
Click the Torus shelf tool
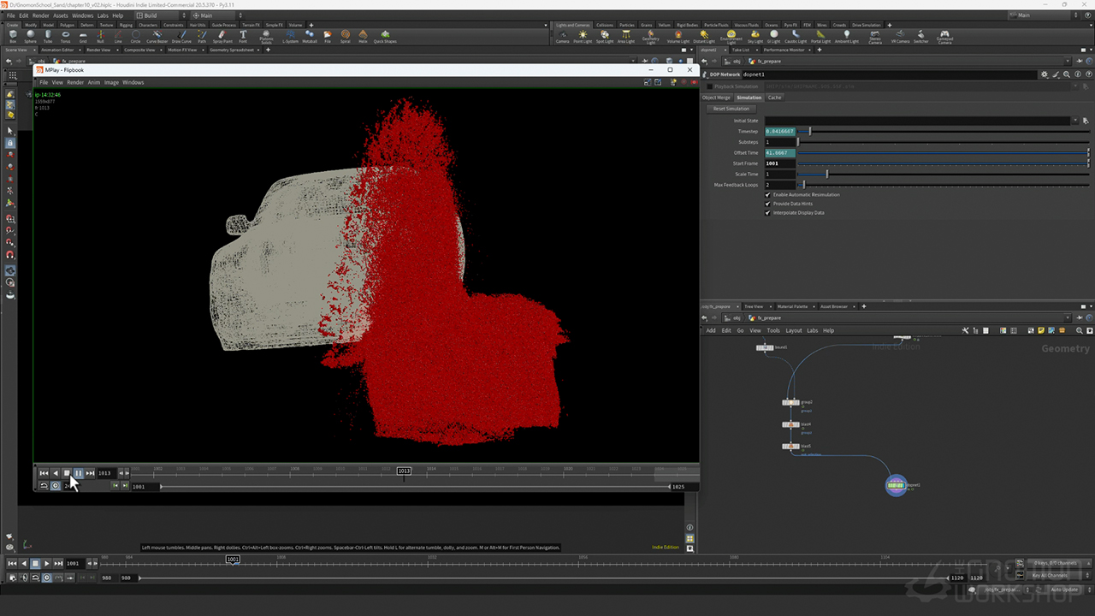[66, 35]
